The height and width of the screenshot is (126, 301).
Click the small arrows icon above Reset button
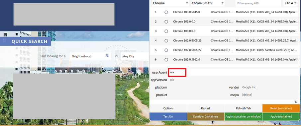296,102
